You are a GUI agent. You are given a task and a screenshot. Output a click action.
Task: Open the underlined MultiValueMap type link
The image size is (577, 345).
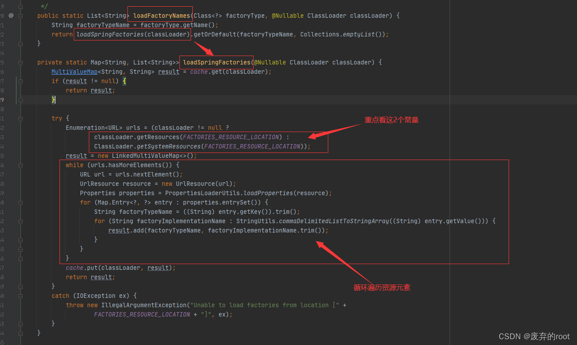(x=75, y=72)
